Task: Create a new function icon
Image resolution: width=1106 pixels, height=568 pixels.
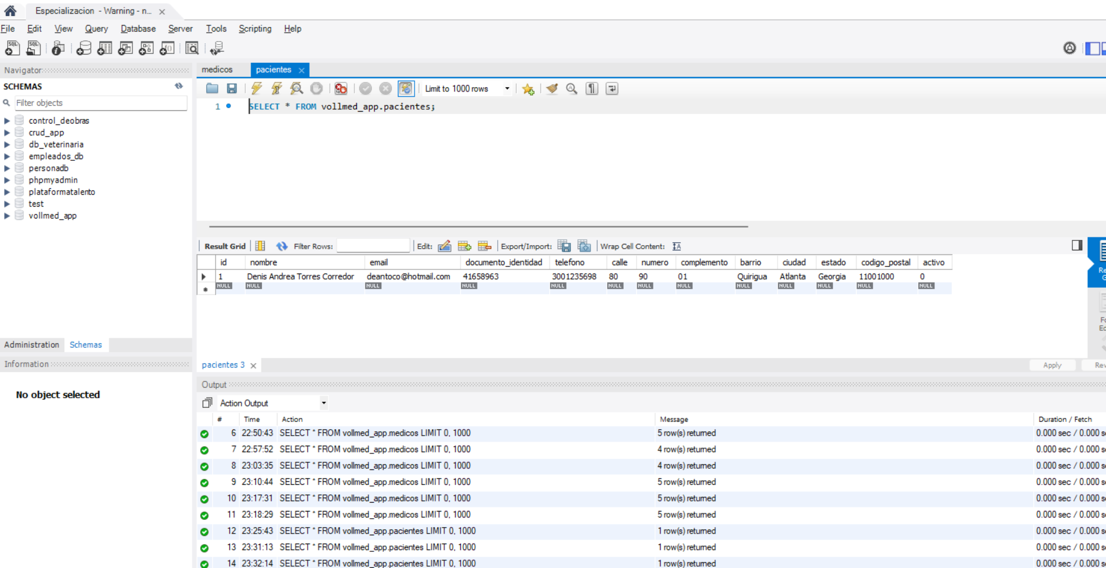Action: (x=167, y=48)
